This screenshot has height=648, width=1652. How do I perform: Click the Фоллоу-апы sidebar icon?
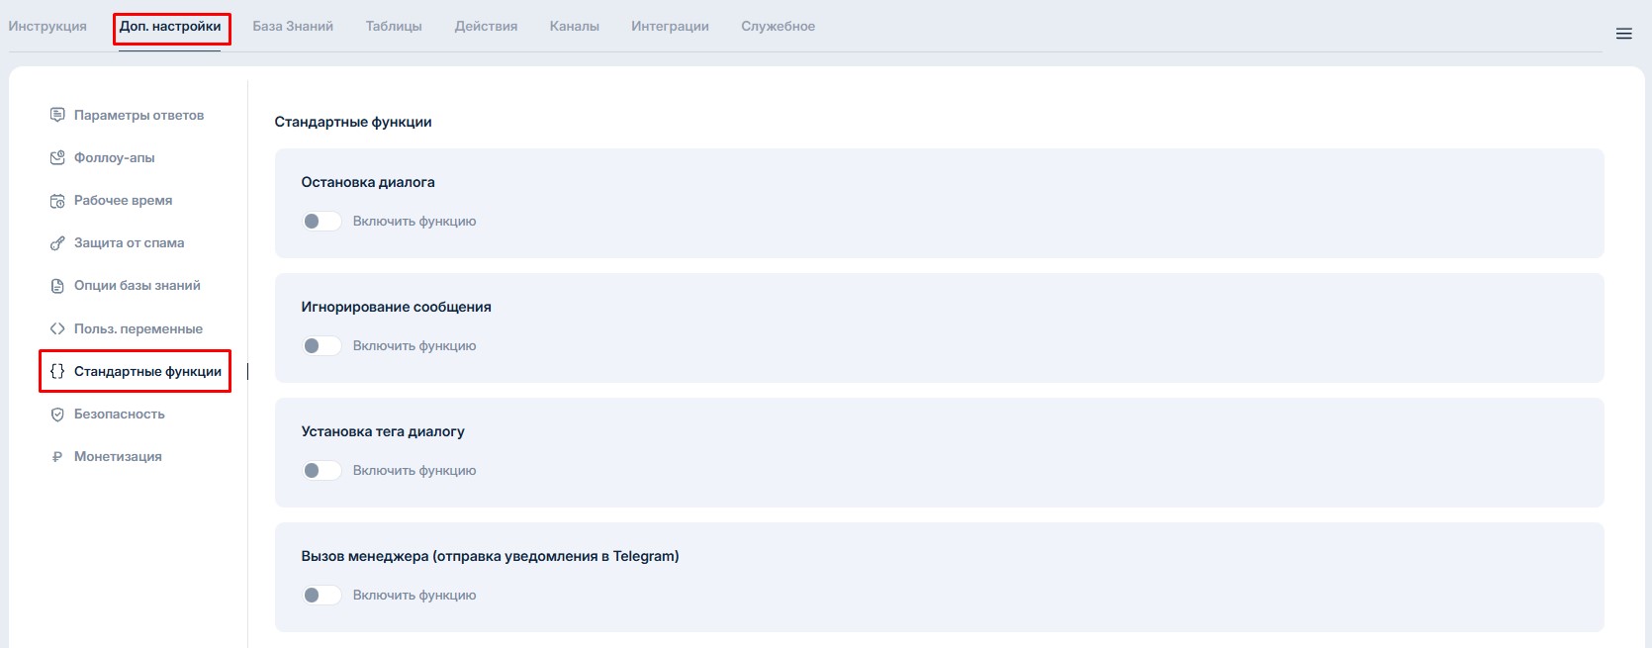pyautogui.click(x=57, y=157)
